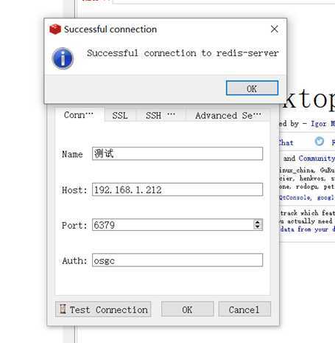Open the Chat link in background window
The height and width of the screenshot is (343, 335).
[286, 142]
